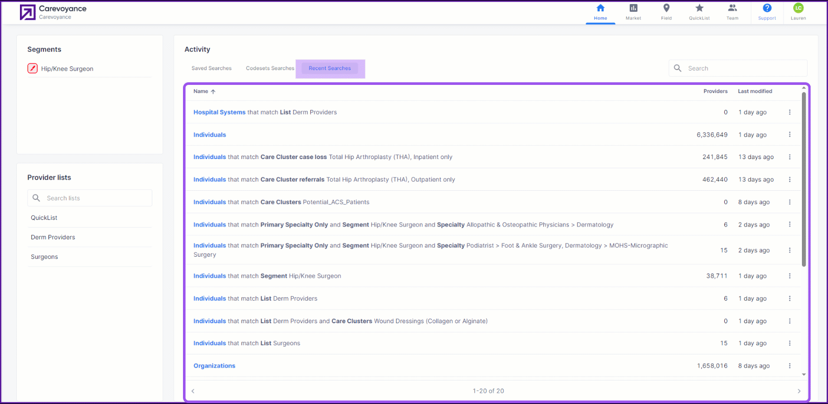Click the scrollbar down arrow
828x404 pixels.
click(x=803, y=374)
